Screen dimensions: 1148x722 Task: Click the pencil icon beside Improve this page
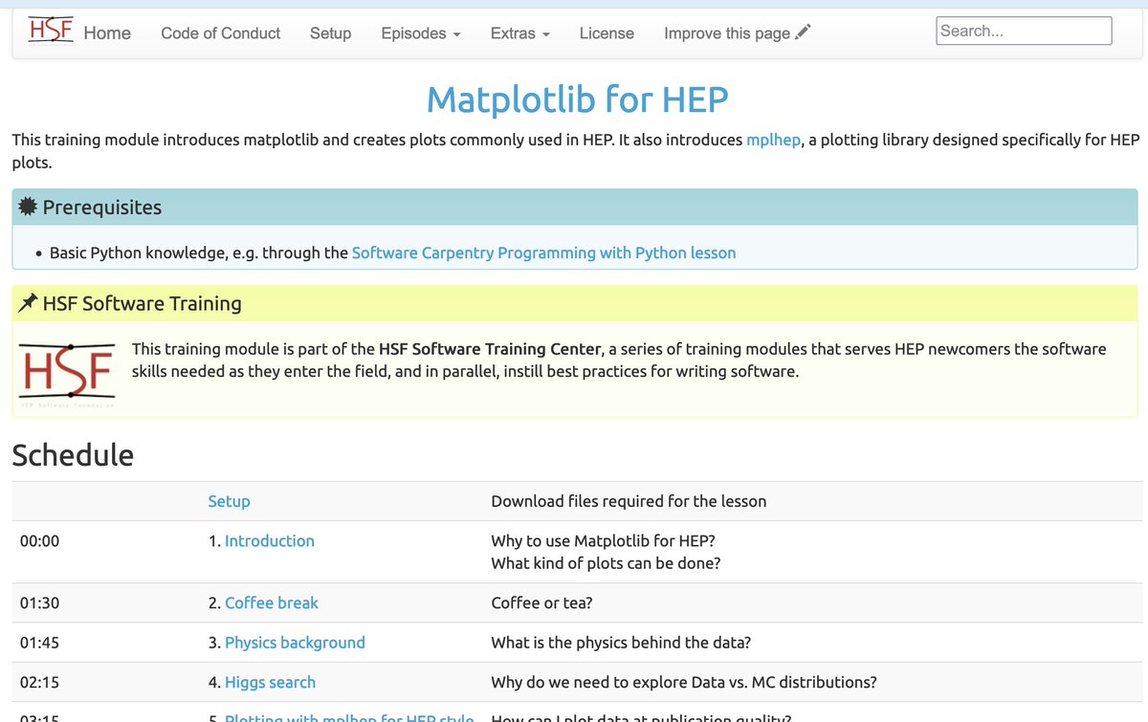803,33
